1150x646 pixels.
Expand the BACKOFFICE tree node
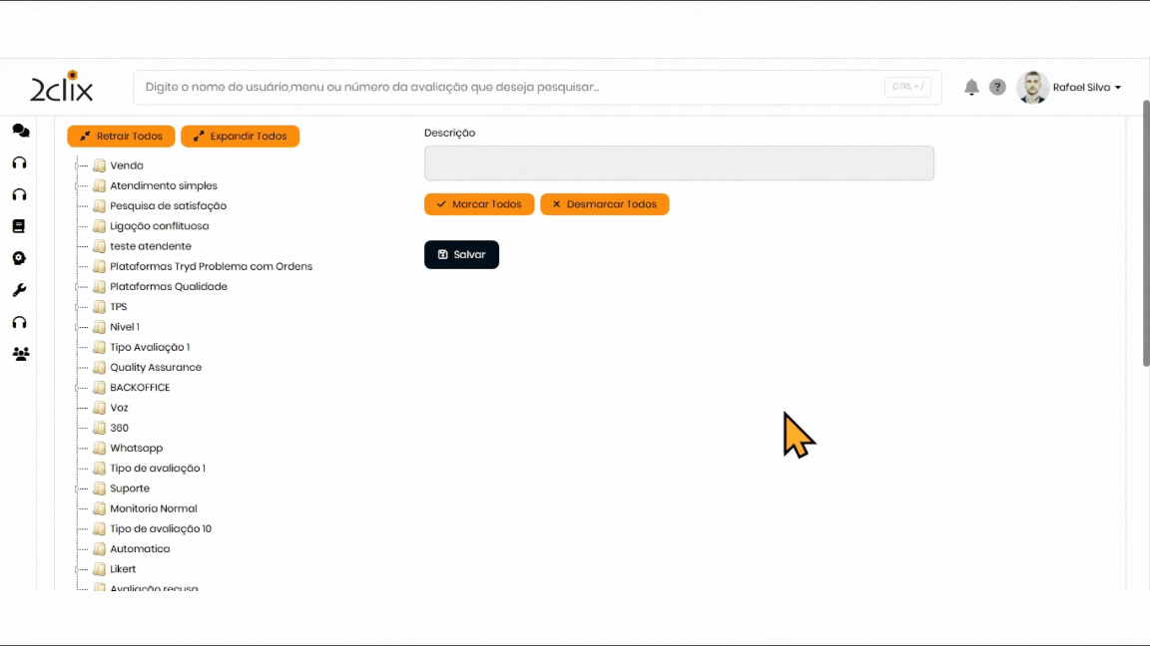[x=78, y=388]
